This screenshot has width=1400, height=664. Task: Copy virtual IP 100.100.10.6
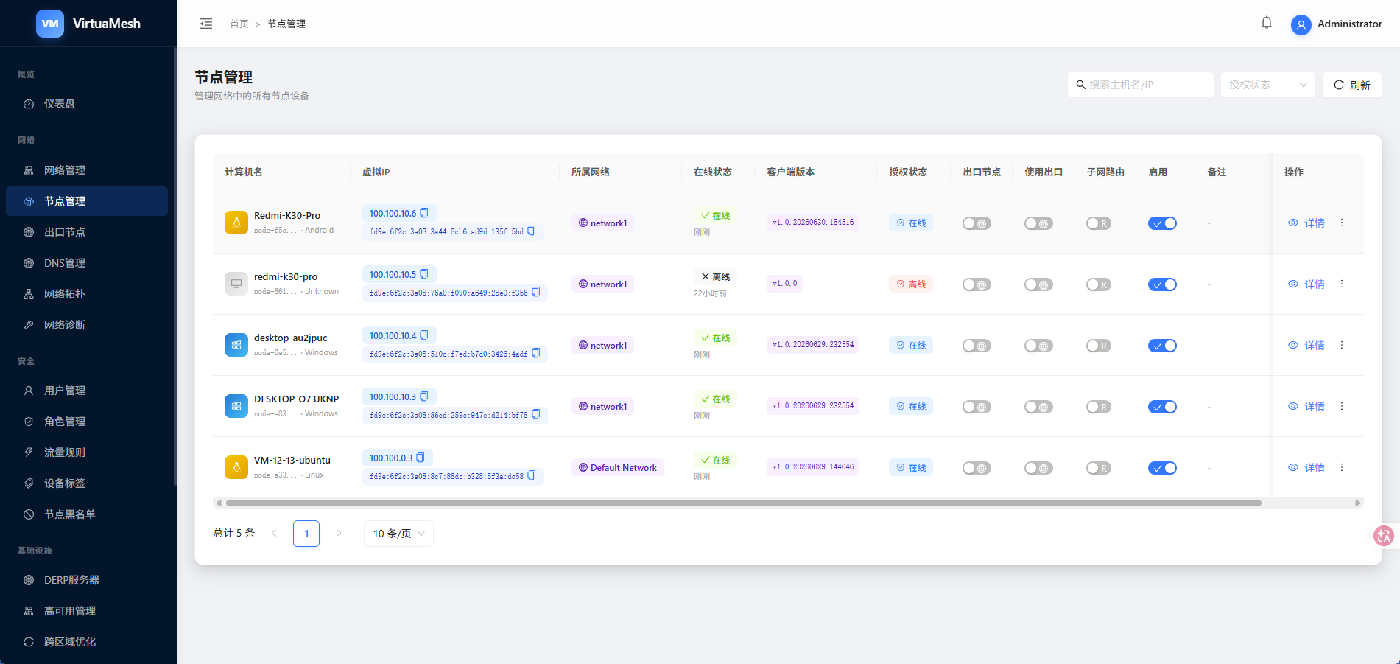click(x=424, y=213)
